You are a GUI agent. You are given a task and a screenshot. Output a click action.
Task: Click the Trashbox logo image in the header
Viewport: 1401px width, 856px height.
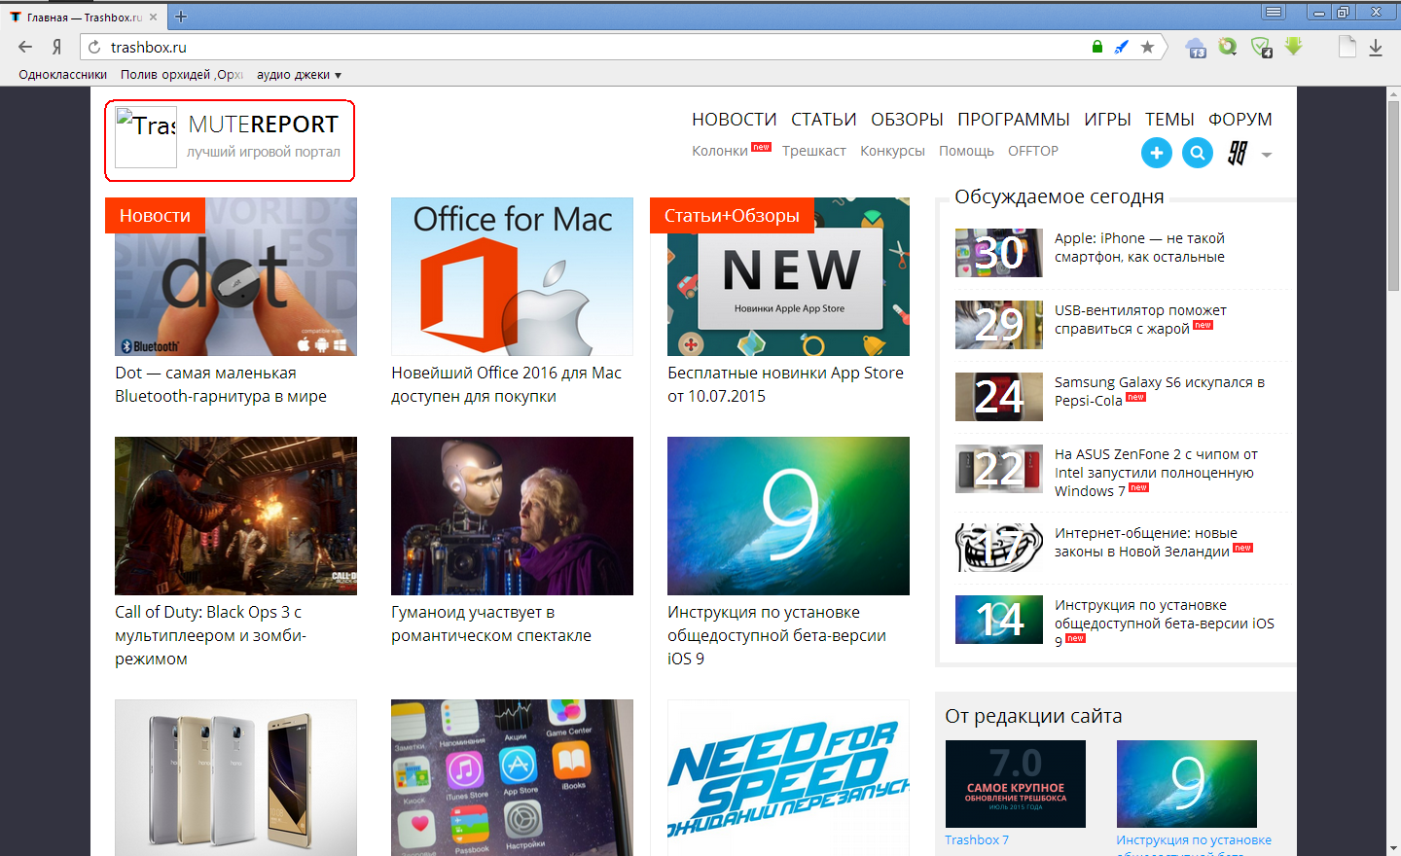pos(146,137)
